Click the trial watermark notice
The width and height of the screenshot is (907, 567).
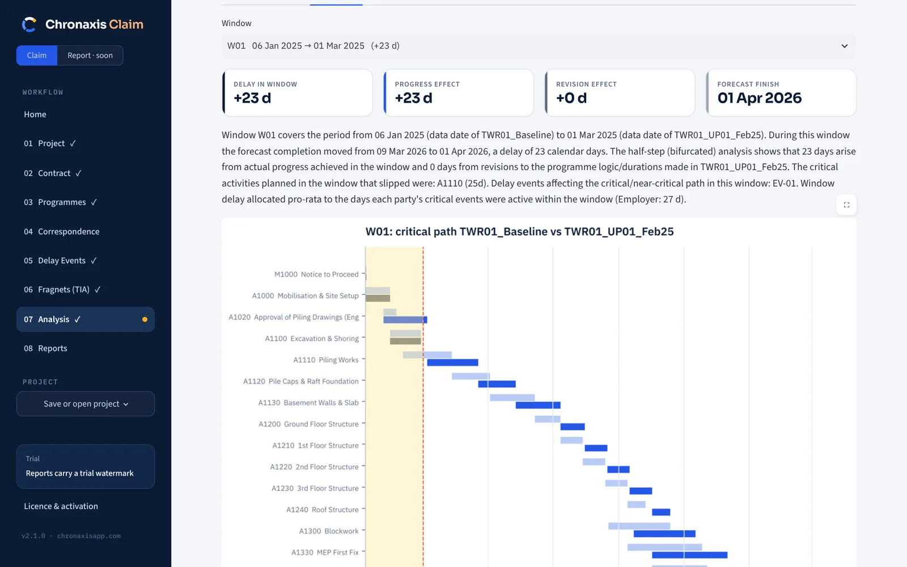(x=86, y=466)
